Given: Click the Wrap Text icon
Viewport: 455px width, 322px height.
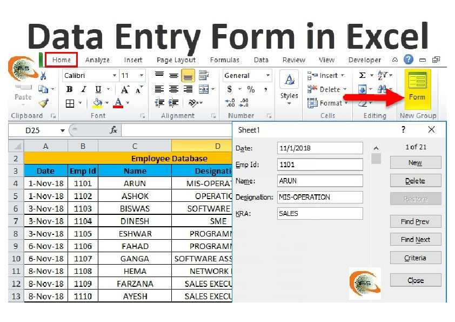Looking at the screenshot, I should (204, 76).
